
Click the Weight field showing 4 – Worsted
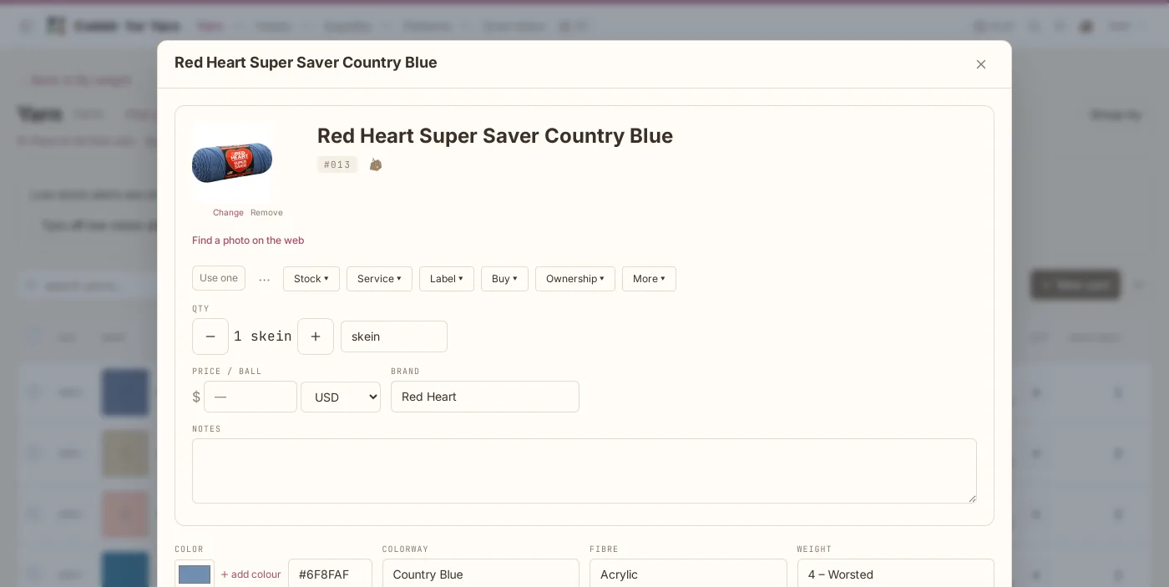pos(896,574)
